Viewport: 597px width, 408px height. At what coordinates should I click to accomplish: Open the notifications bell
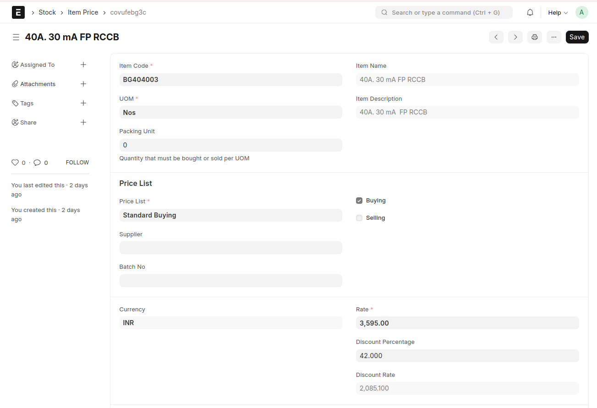coord(530,12)
